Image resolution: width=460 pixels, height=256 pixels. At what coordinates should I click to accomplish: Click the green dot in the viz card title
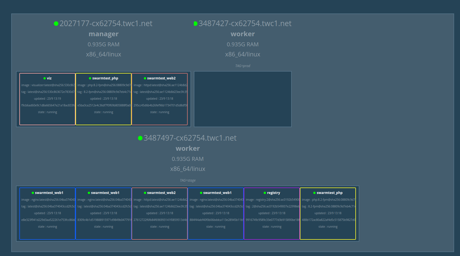pos(45,78)
